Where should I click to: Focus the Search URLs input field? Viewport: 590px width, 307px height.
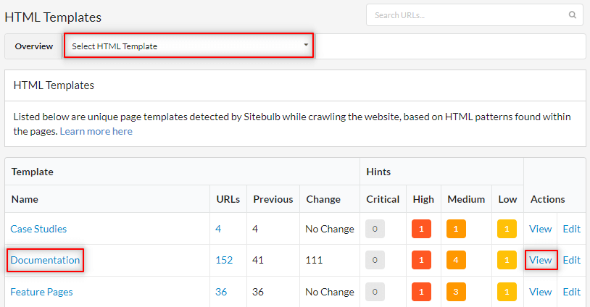(475, 15)
